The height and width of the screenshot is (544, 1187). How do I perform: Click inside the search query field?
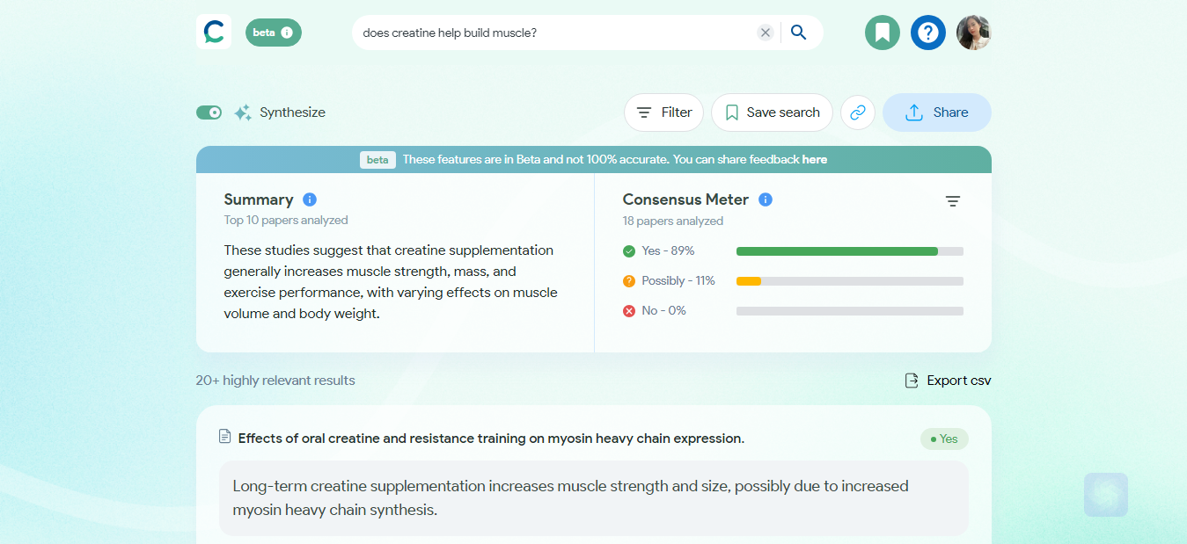coord(554,33)
